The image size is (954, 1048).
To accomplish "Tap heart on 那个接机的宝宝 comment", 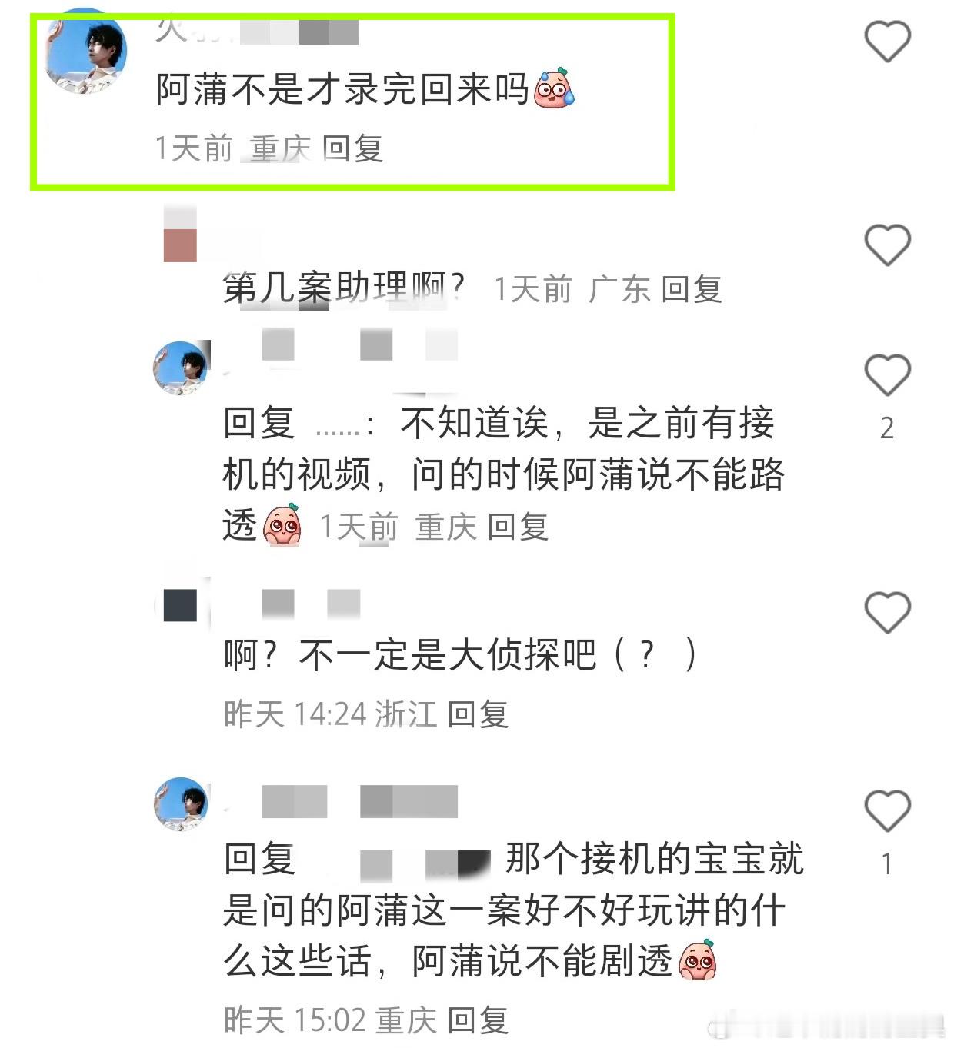I will click(x=888, y=810).
